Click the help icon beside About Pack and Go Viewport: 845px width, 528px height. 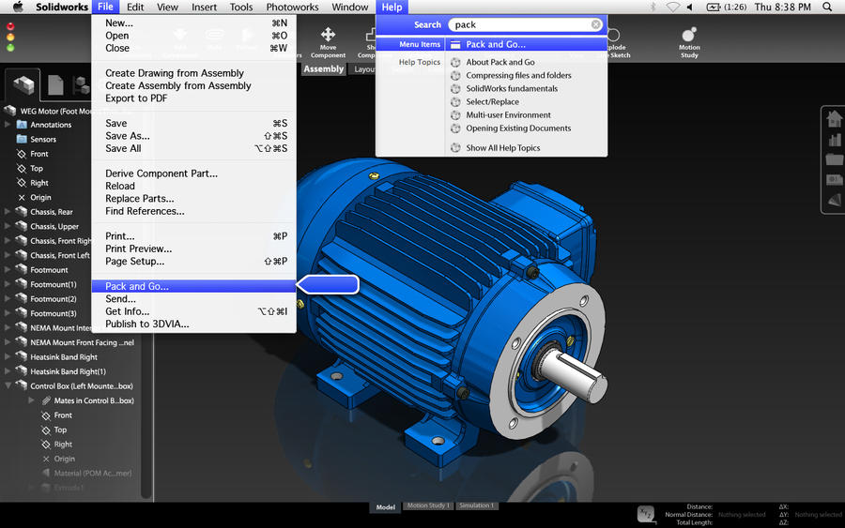pyautogui.click(x=455, y=62)
